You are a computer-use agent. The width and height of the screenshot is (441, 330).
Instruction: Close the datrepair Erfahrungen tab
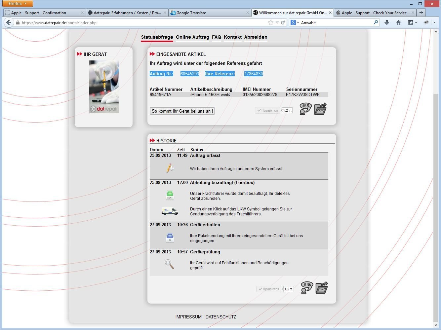tap(165, 13)
